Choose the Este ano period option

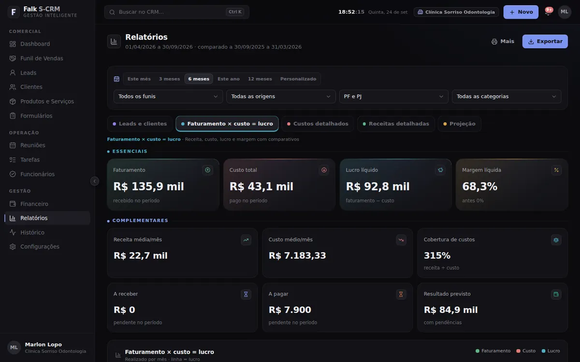coord(229,79)
